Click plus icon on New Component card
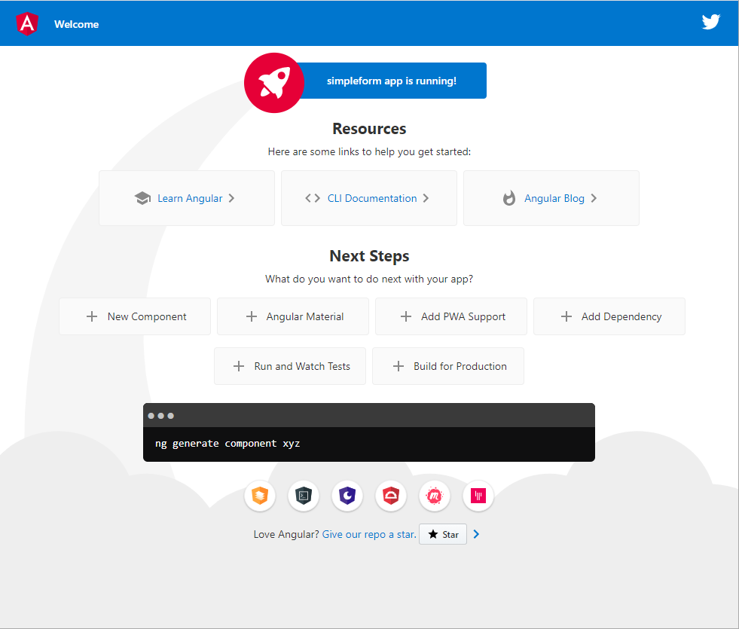The image size is (739, 629). (x=92, y=316)
